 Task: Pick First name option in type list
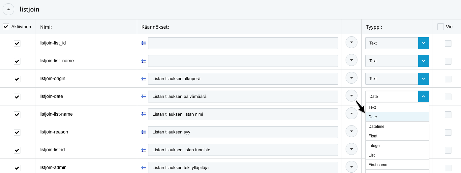coord(397,165)
